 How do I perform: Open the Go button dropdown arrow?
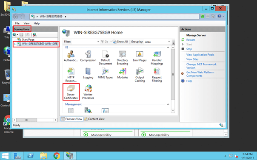click(x=111, y=42)
